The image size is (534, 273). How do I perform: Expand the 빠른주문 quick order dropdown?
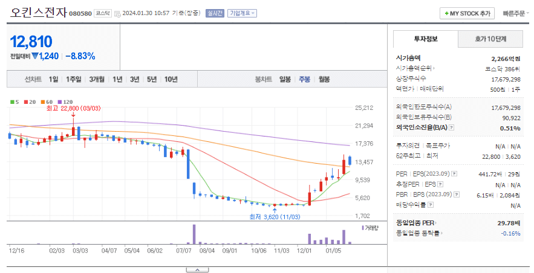click(x=516, y=14)
